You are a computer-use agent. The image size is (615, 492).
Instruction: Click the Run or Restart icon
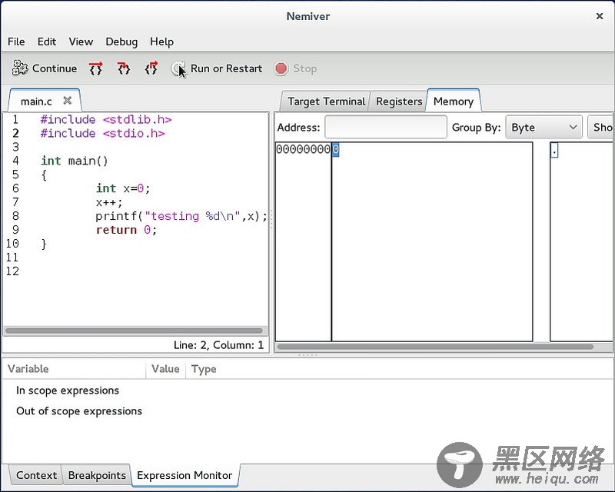pos(178,69)
